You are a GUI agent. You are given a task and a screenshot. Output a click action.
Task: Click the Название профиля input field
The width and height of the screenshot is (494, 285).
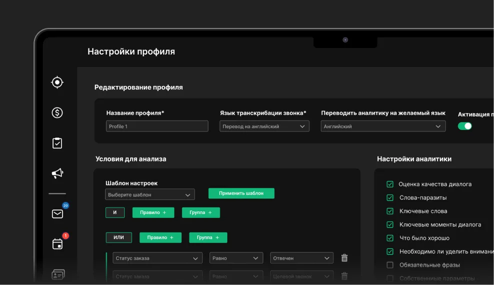(157, 126)
